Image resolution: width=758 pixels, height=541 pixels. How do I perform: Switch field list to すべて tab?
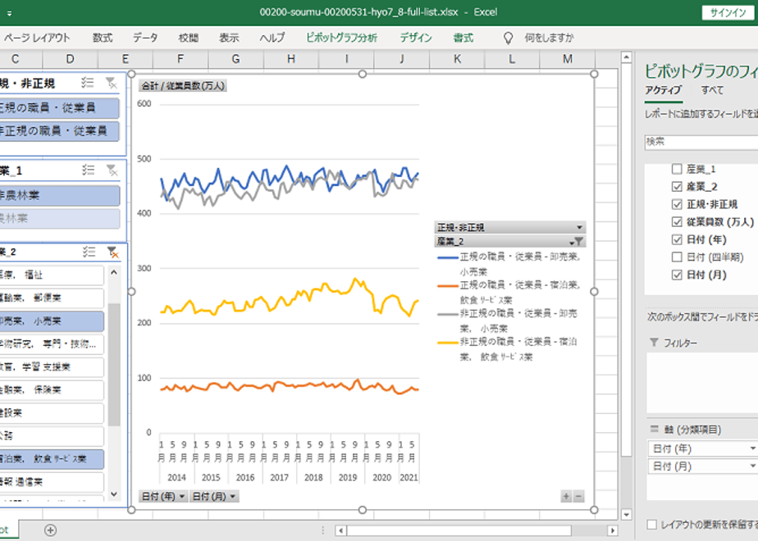[x=713, y=90]
